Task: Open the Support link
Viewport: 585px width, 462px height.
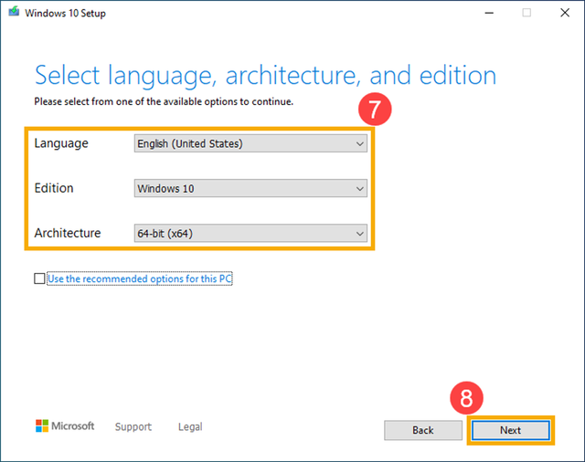Action: coord(133,426)
